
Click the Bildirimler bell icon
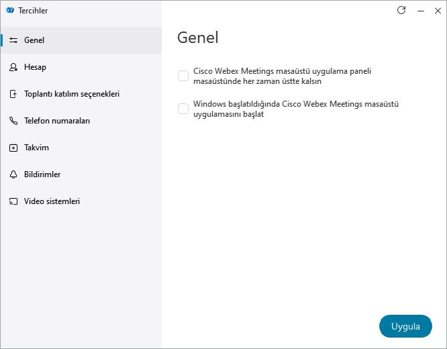(13, 174)
